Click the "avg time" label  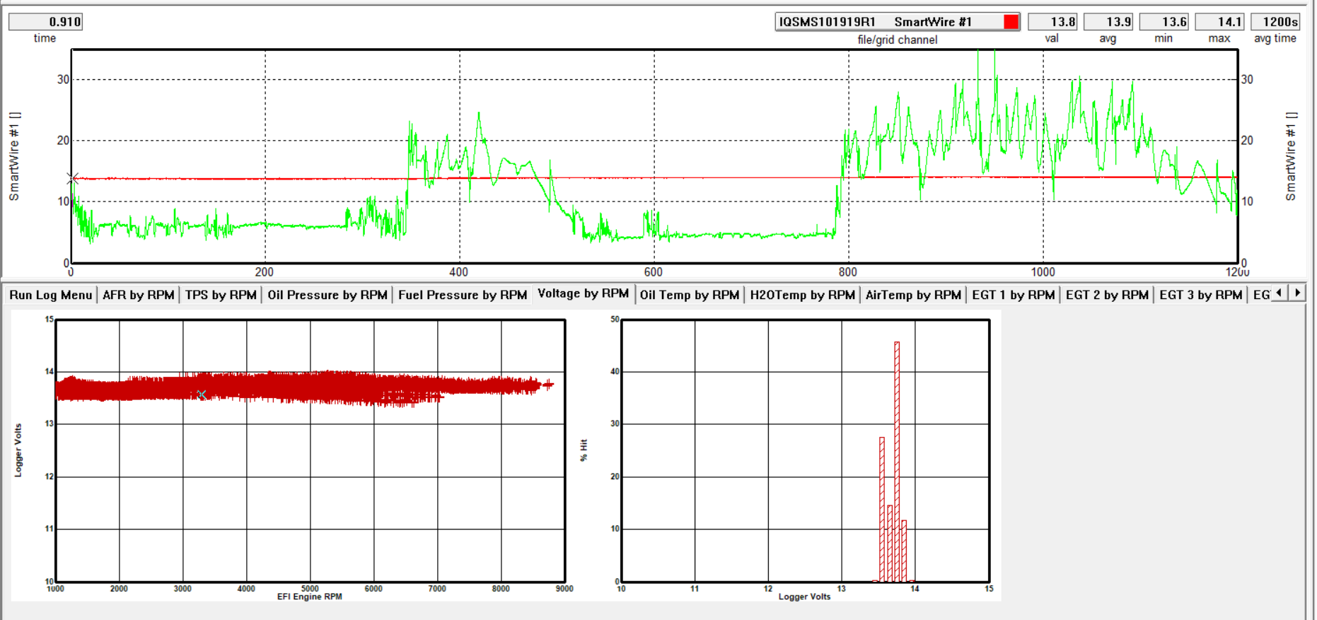[1275, 38]
